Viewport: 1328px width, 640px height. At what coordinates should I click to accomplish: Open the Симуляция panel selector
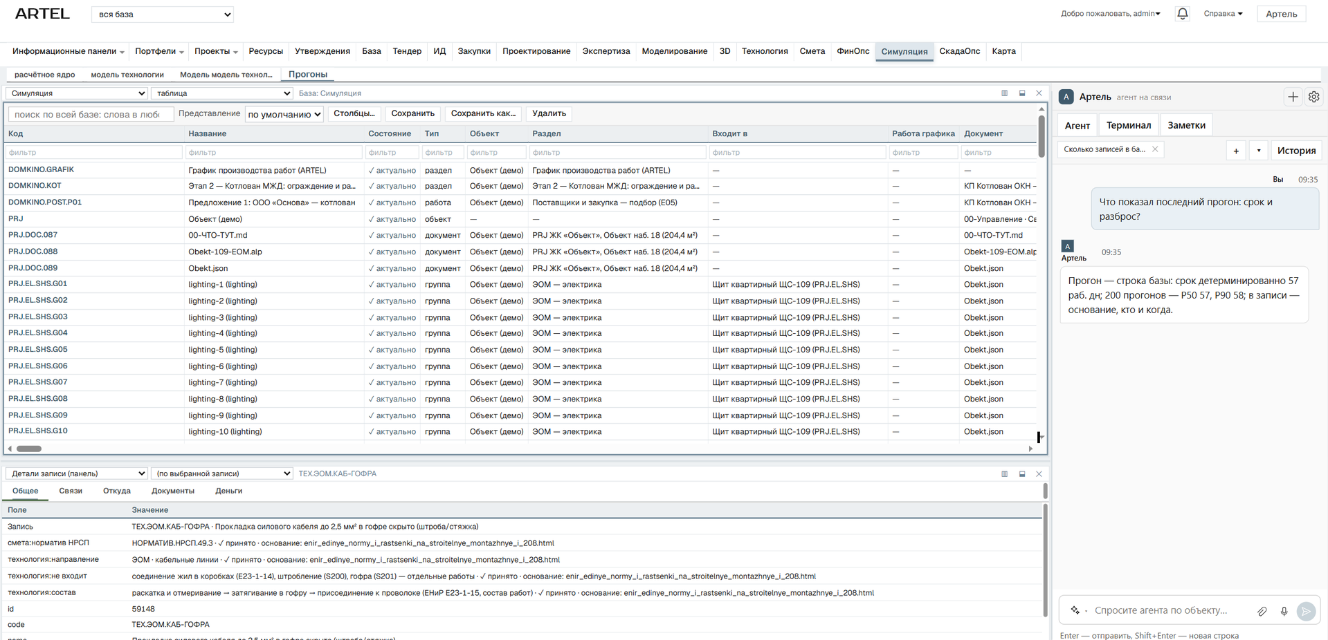click(x=77, y=93)
